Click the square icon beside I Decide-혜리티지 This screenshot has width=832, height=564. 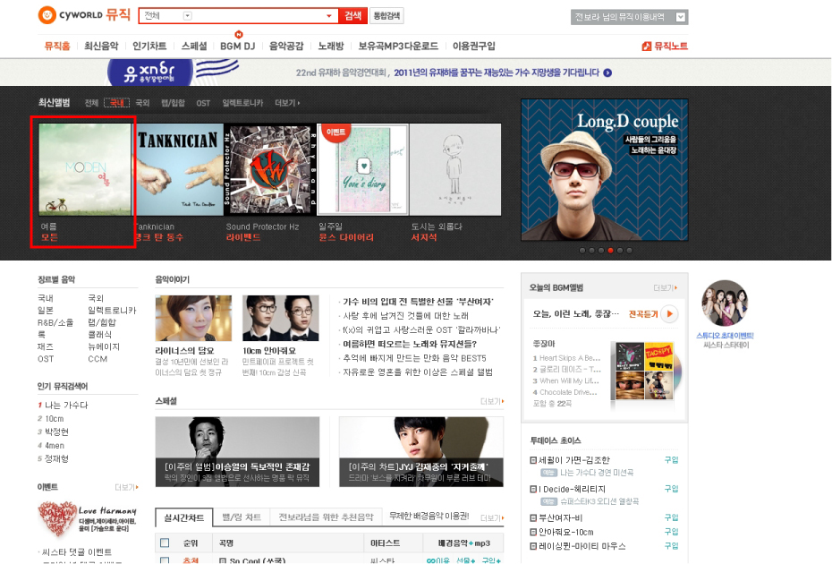[533, 489]
